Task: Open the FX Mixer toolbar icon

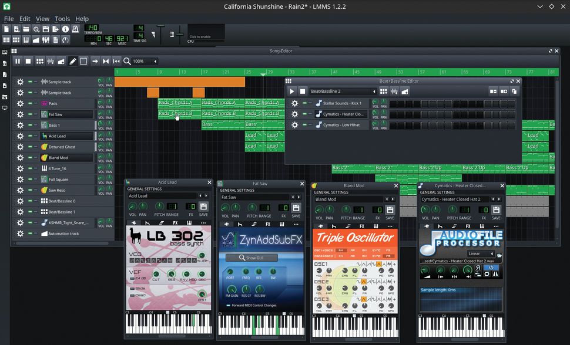Action: coord(45,39)
